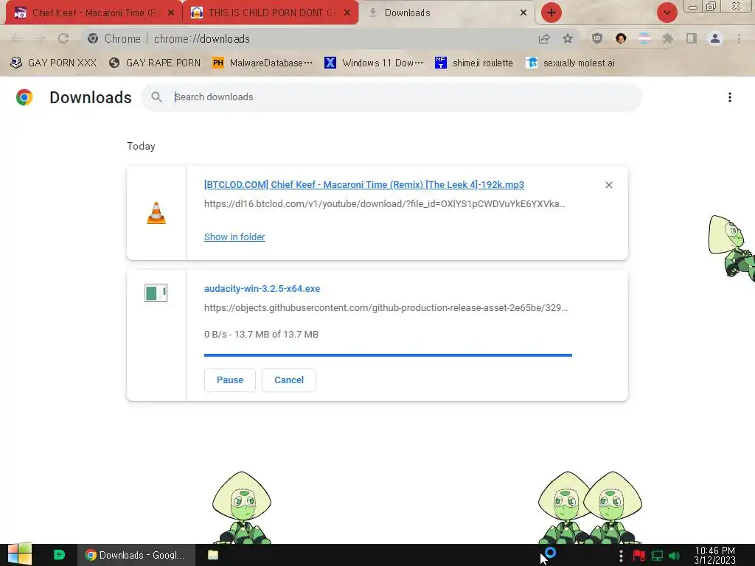Show the mp3 file in folder
Screen dimensions: 755x566
click(x=234, y=237)
